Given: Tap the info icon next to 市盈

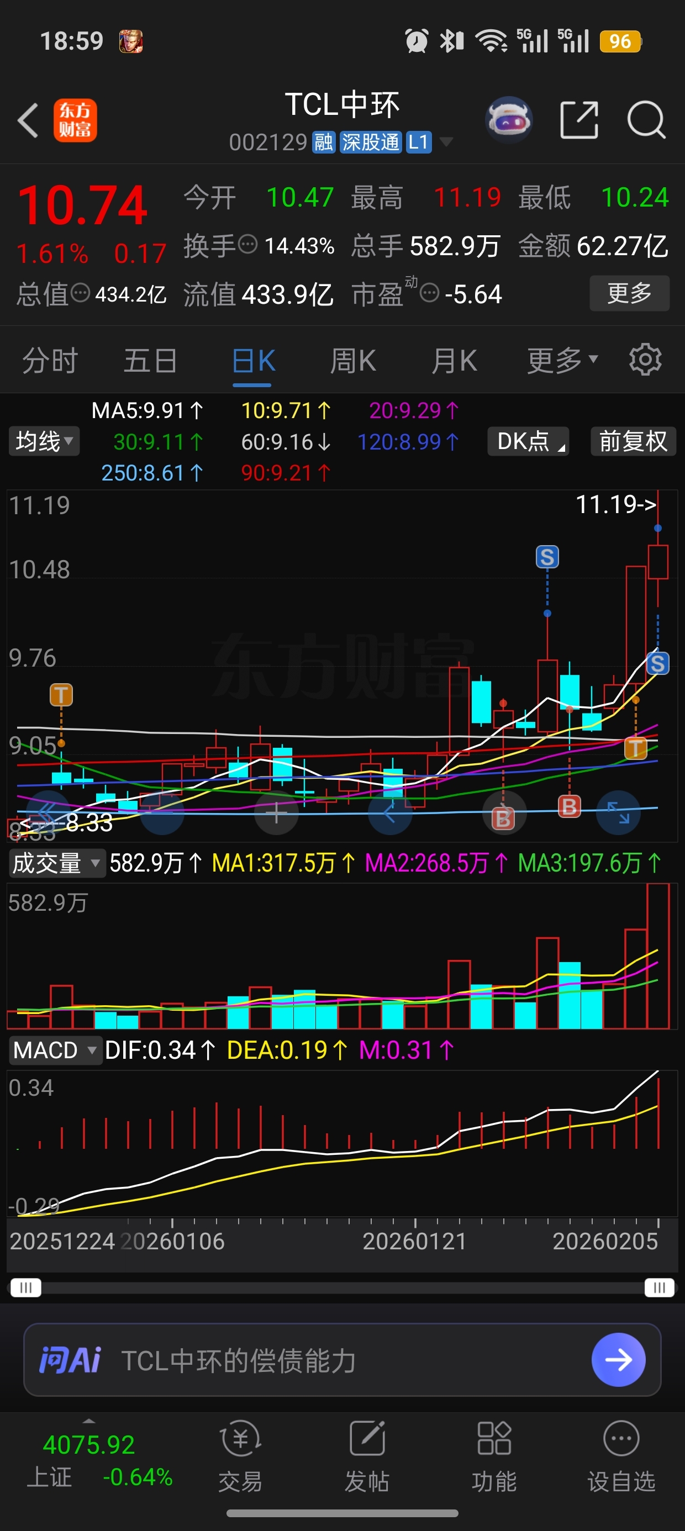Looking at the screenshot, I should coord(429,293).
